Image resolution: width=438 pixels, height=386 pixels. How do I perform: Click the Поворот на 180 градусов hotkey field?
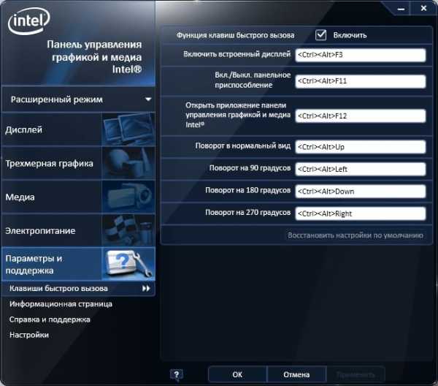pyautogui.click(x=360, y=191)
